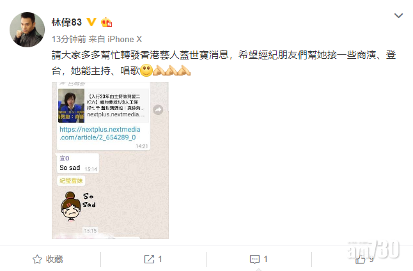Click the orange verified V badge
413x271 pixels.
91,22
